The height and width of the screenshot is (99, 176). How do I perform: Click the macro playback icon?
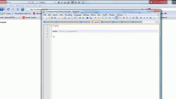[130, 18]
